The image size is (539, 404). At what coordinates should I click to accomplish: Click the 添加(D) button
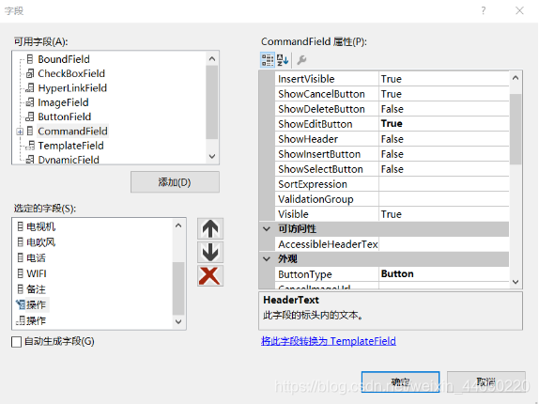[175, 182]
